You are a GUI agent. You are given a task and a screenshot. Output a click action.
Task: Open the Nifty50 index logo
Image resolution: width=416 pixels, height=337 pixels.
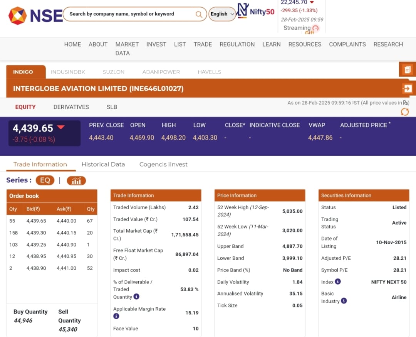[x=256, y=11]
